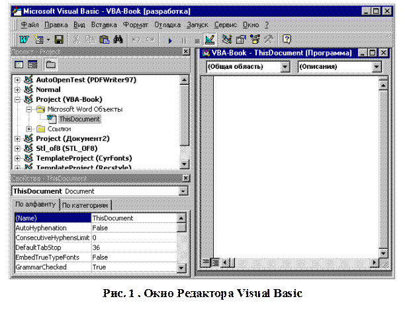Open Object Browser toolbar icon
The image size is (405, 309).
click(x=255, y=40)
